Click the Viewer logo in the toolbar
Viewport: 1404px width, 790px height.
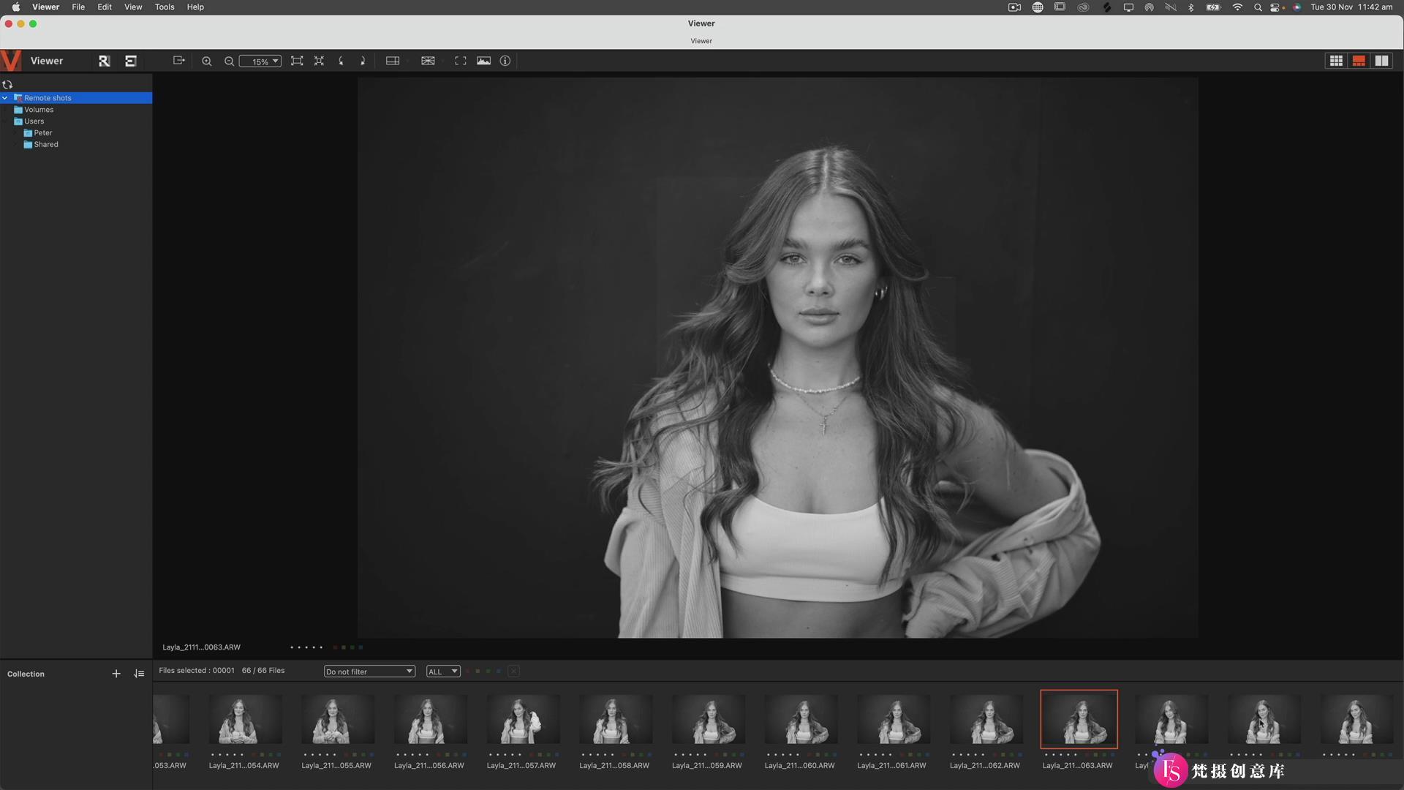(x=11, y=61)
